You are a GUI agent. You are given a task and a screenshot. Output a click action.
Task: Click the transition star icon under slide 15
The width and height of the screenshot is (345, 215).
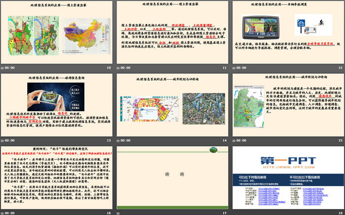(234, 140)
